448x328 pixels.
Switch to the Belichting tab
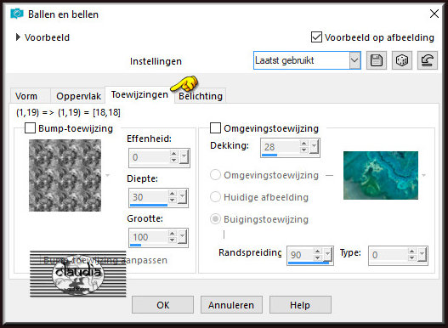pos(201,96)
